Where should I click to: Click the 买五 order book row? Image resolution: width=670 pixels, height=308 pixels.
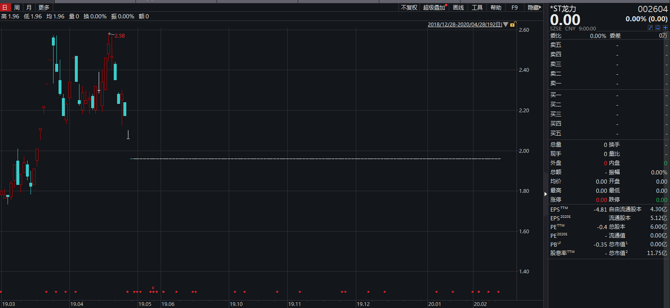tap(609, 134)
